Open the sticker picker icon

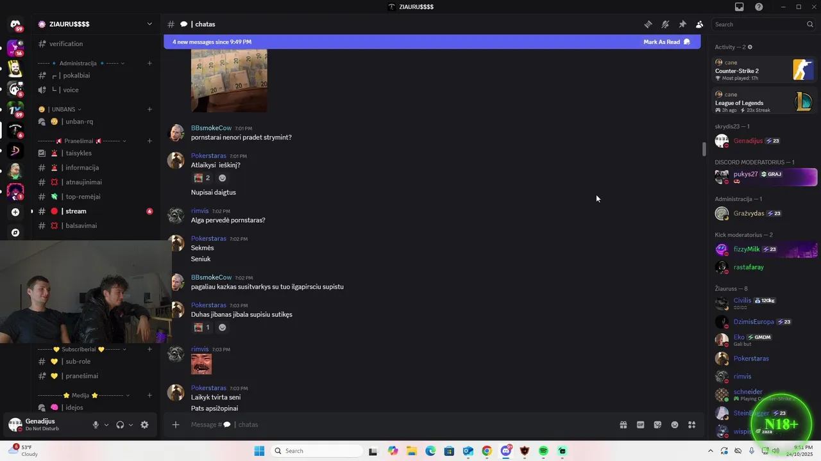pos(657,425)
